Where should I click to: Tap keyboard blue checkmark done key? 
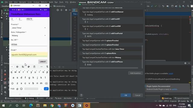pyautogui.click(x=46, y=89)
